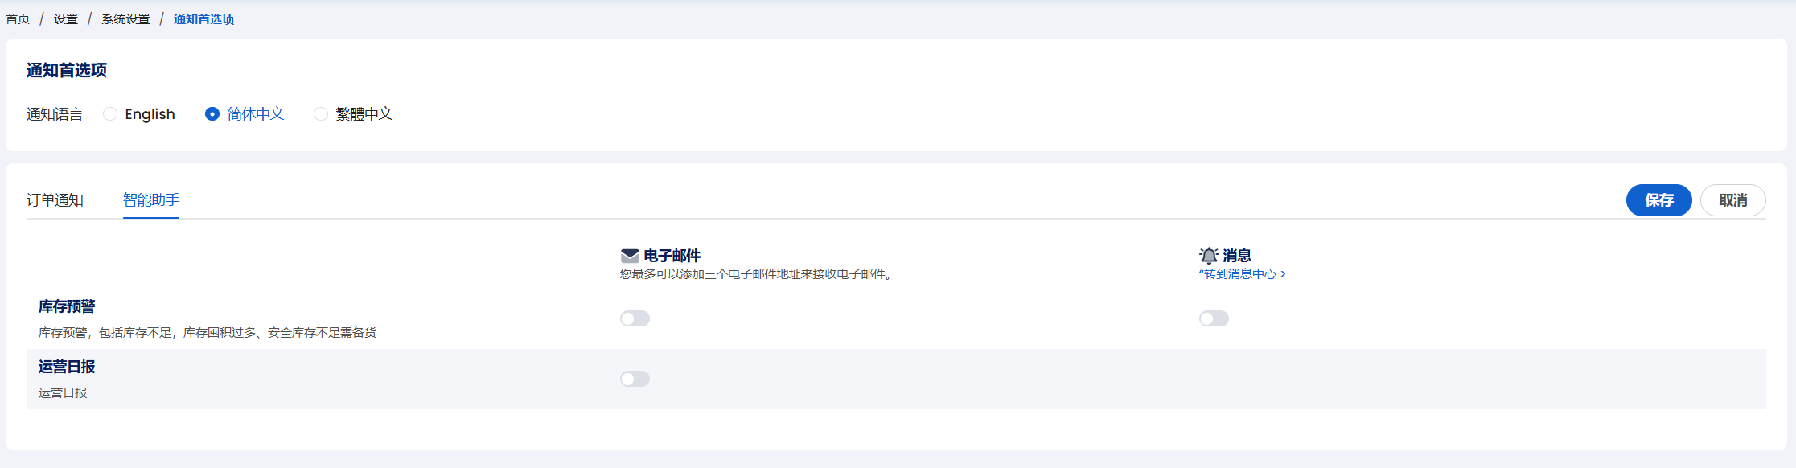Enable message toggle for 库存预警
The height and width of the screenshot is (468, 1796).
pos(1214,318)
